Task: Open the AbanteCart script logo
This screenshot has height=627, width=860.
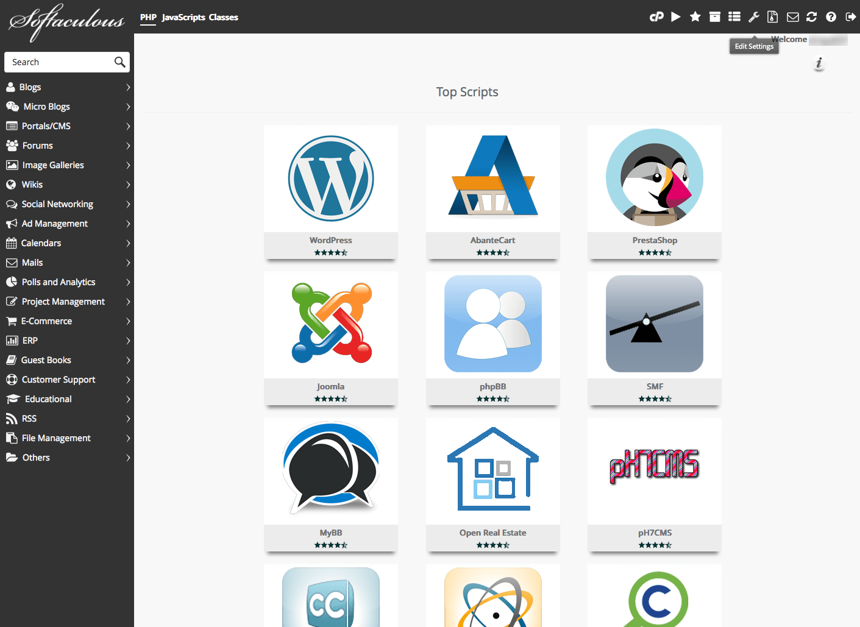Action: [x=493, y=175]
